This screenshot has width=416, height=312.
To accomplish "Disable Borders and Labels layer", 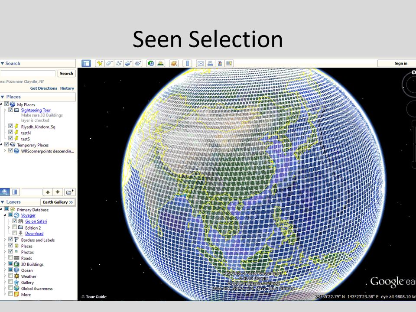I will pos(10,239).
